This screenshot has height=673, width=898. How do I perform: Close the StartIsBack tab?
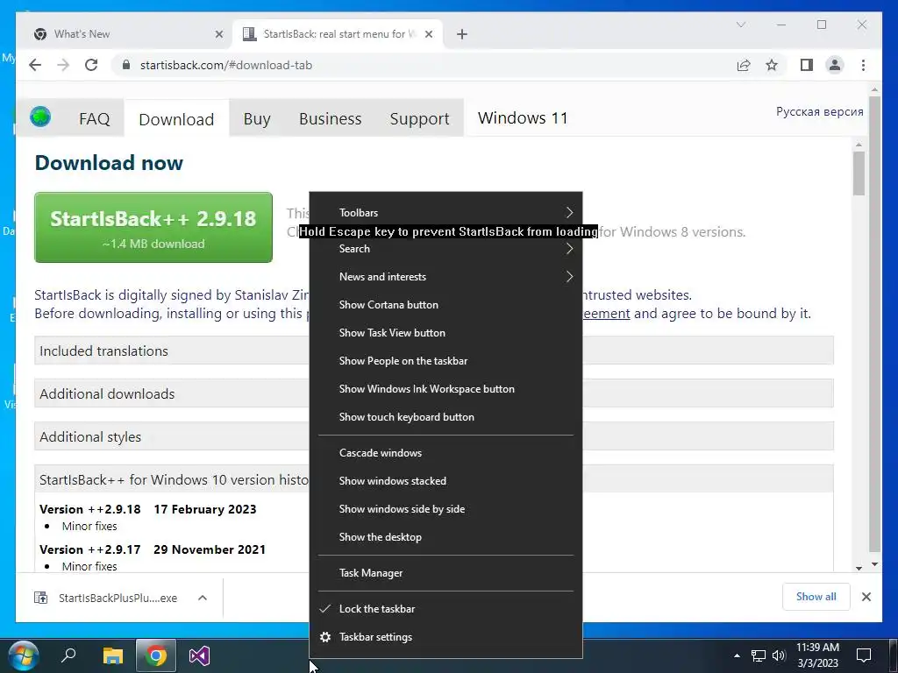click(428, 34)
